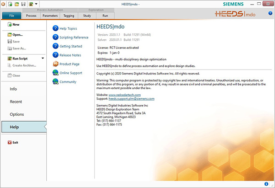Click the HEEDS application icon in title bar
Screen dimensions: 275x188
3,4
